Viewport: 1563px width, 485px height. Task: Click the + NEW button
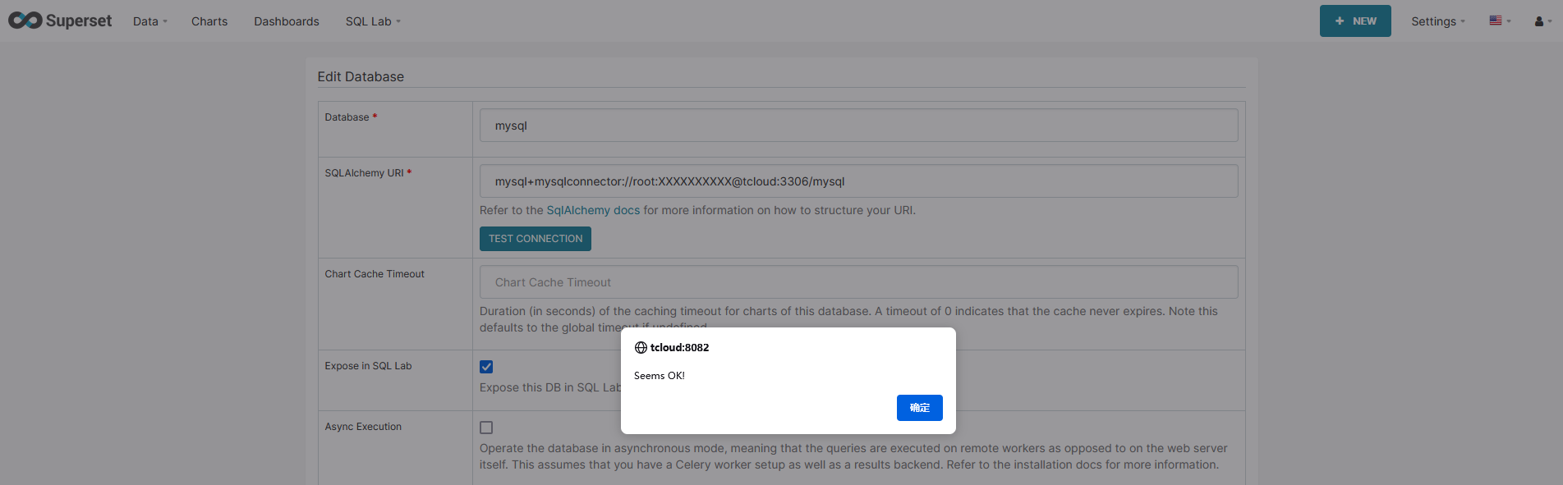(x=1355, y=21)
